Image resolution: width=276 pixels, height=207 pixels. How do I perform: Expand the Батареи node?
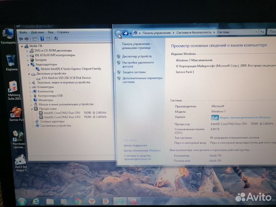pyautogui.click(x=28, y=60)
